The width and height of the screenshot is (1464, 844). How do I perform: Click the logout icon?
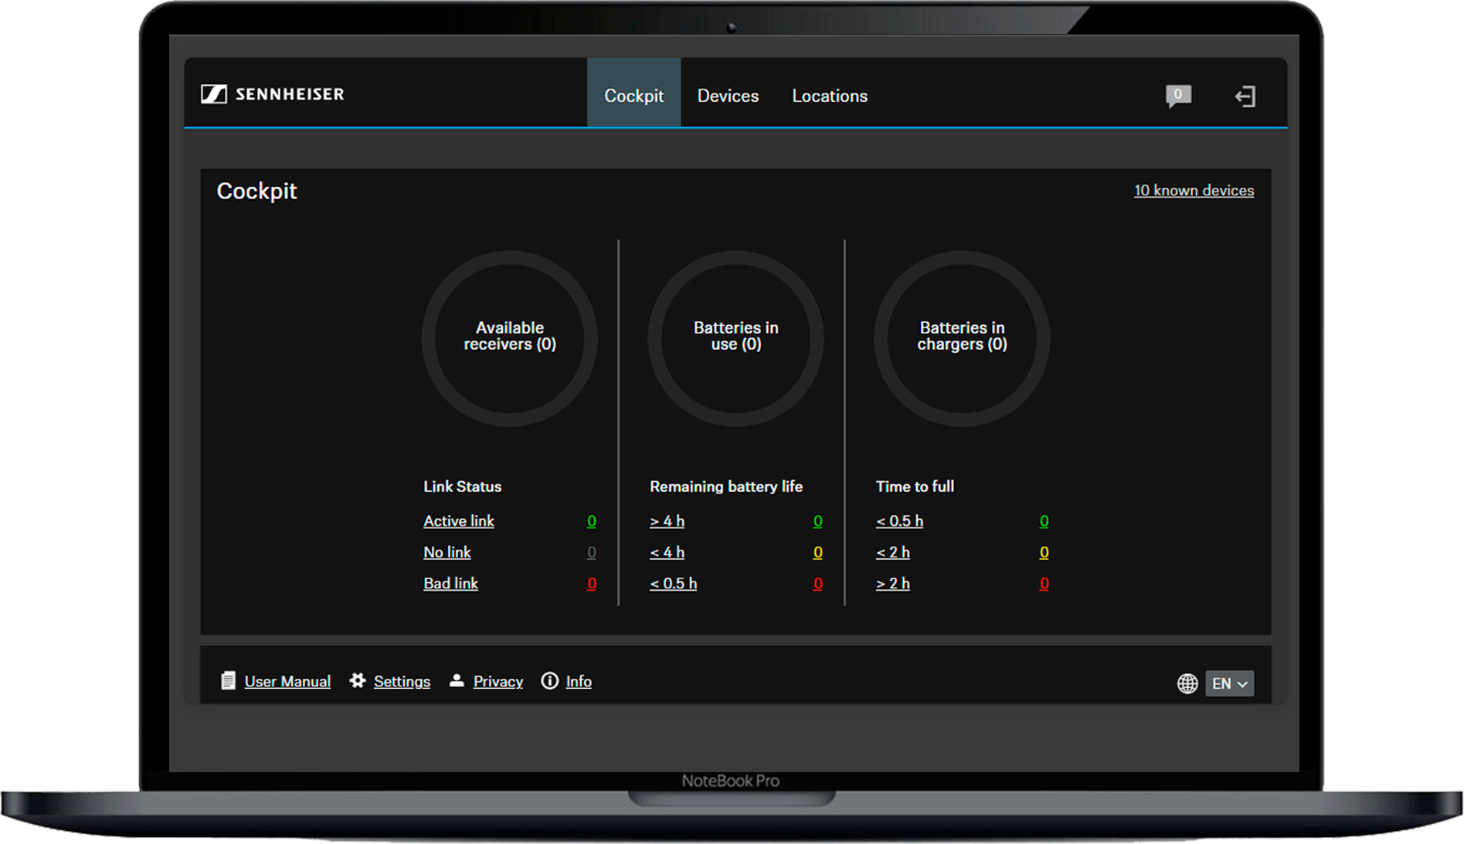tap(1245, 97)
